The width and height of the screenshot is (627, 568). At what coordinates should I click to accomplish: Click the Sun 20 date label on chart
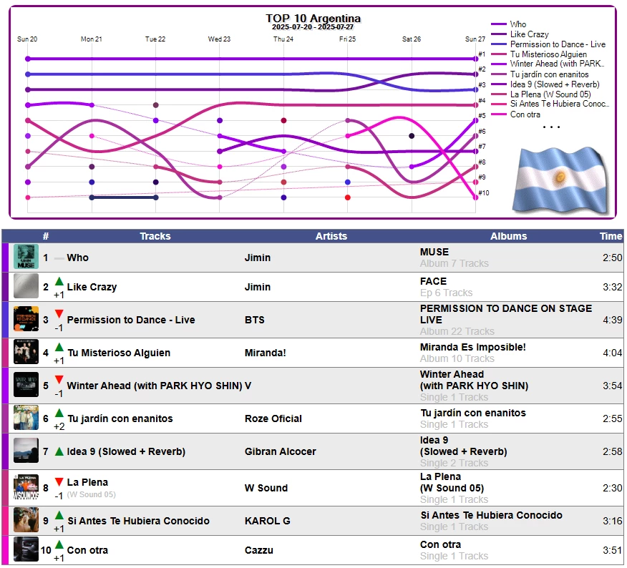[x=26, y=39]
